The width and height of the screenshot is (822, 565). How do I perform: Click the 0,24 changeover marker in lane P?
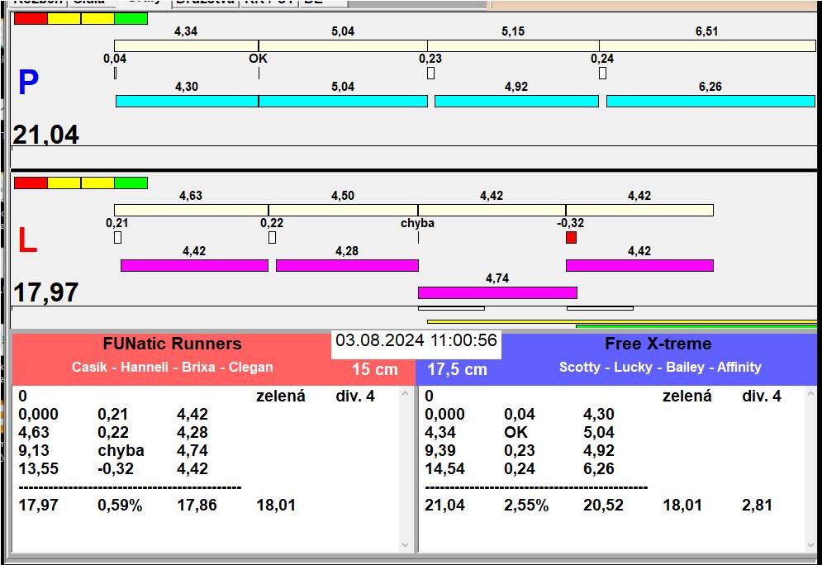tap(602, 74)
